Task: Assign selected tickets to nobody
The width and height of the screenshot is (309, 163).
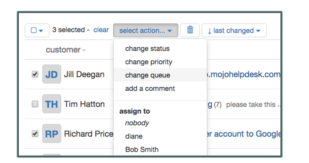Action: tap(137, 123)
